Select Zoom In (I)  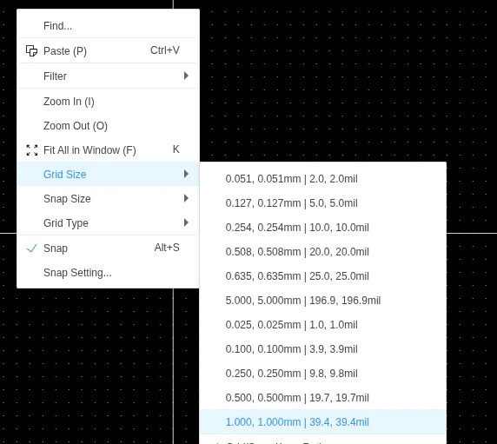(x=108, y=102)
